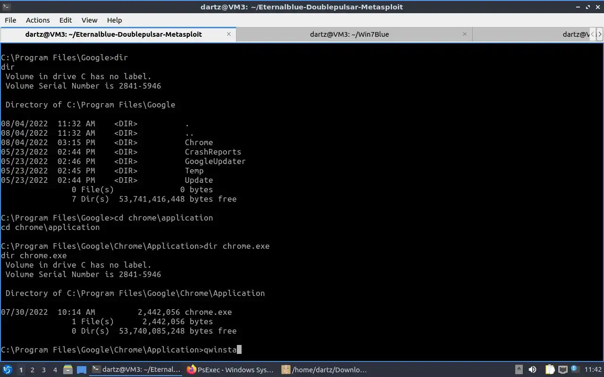
Task: Open the Lubuntu start menu
Action: click(x=7, y=370)
